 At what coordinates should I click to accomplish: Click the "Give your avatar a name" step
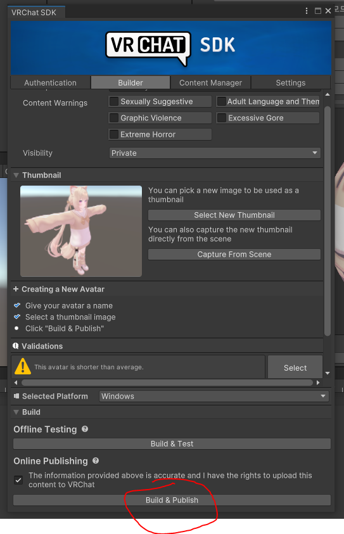coord(69,305)
